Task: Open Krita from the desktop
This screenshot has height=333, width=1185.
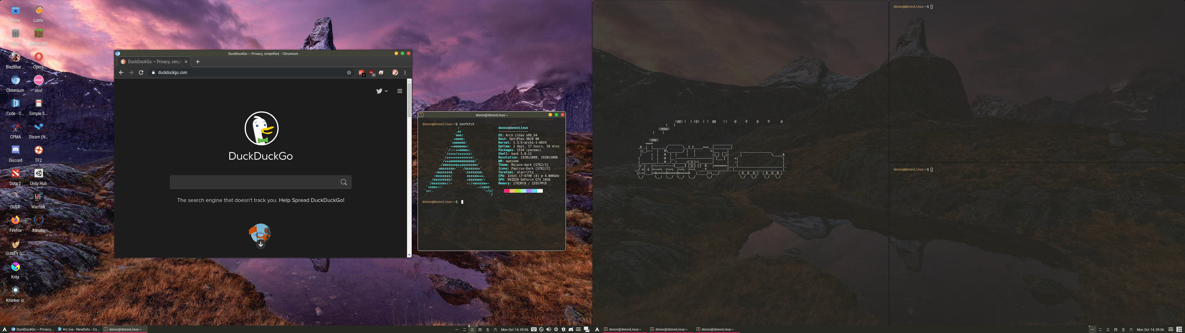Action: click(x=15, y=267)
